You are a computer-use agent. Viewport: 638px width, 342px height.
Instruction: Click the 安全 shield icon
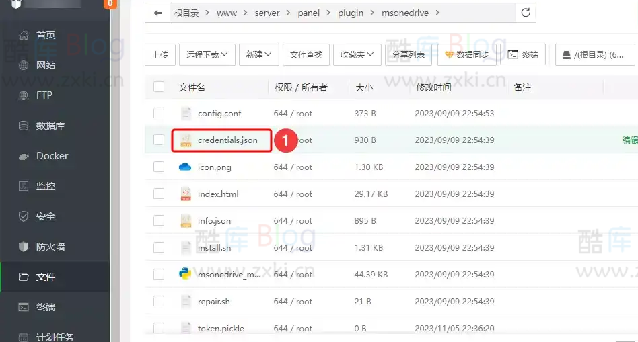[x=24, y=216]
